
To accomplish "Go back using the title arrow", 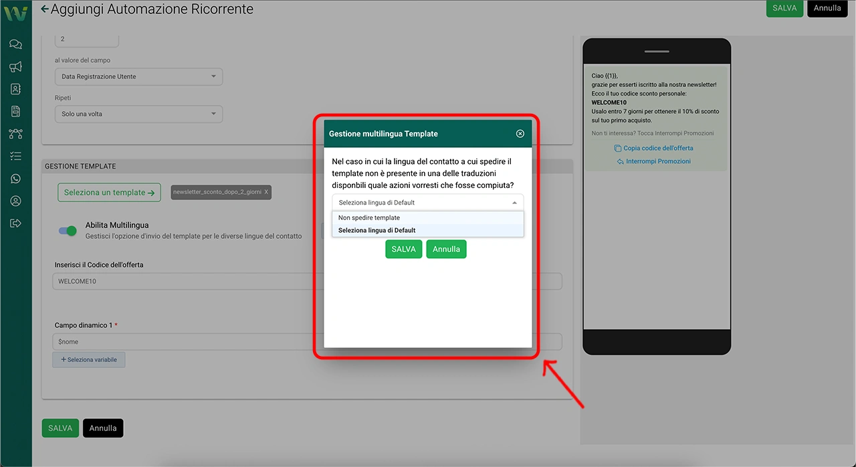I will point(45,9).
